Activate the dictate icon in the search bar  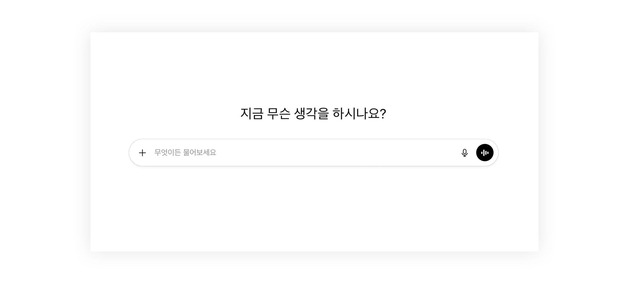click(464, 153)
